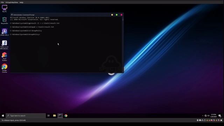Image resolution: width=224 pixels, height=126 pixels.
Task: Open the Windows Start menu
Action: [3, 115]
